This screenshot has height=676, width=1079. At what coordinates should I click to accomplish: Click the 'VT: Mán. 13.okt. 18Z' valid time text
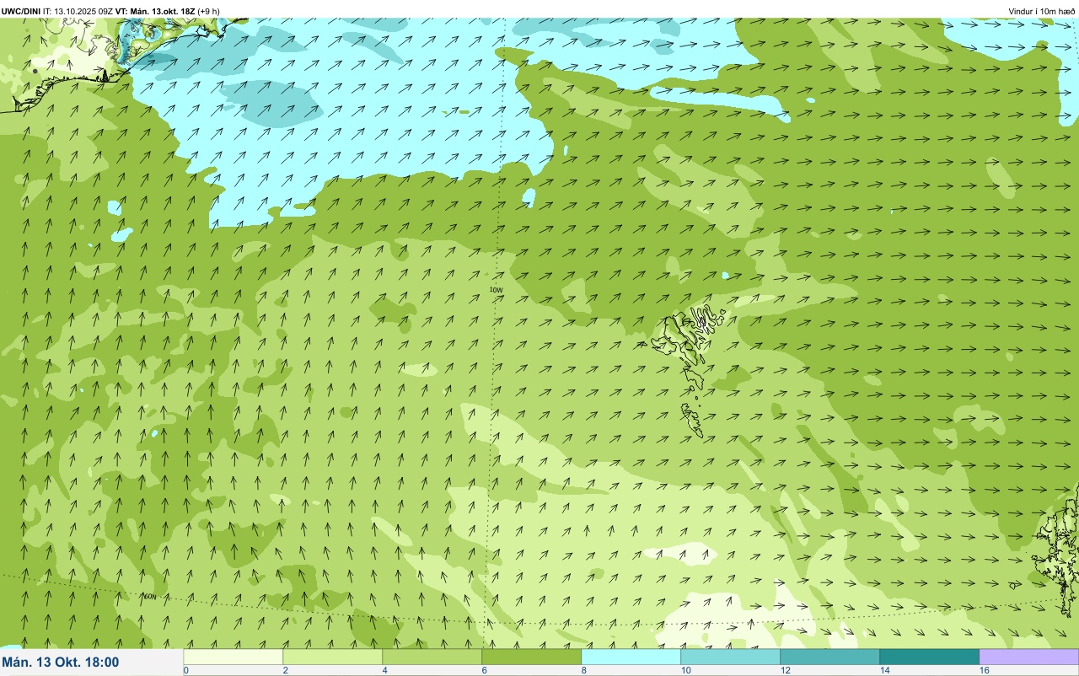[155, 11]
